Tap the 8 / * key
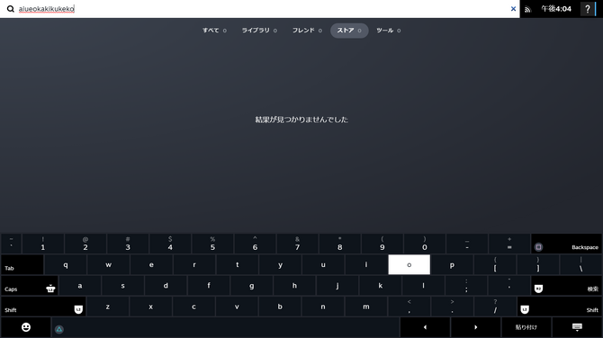The image size is (603, 338). [x=340, y=244]
